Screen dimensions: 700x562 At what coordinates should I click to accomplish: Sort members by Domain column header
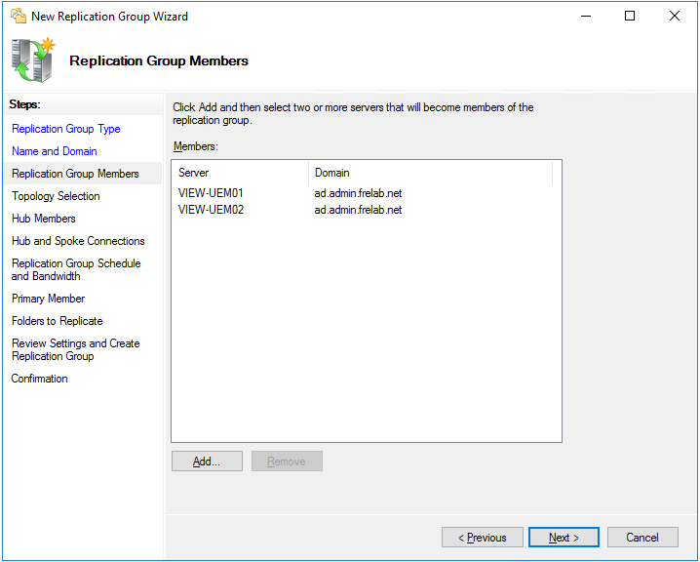(x=429, y=173)
